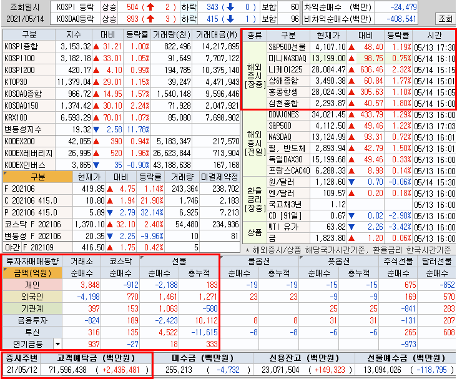The height and width of the screenshot is (379, 457).
Task: Click the 콜옵션 column header
Action: [x=259, y=261]
